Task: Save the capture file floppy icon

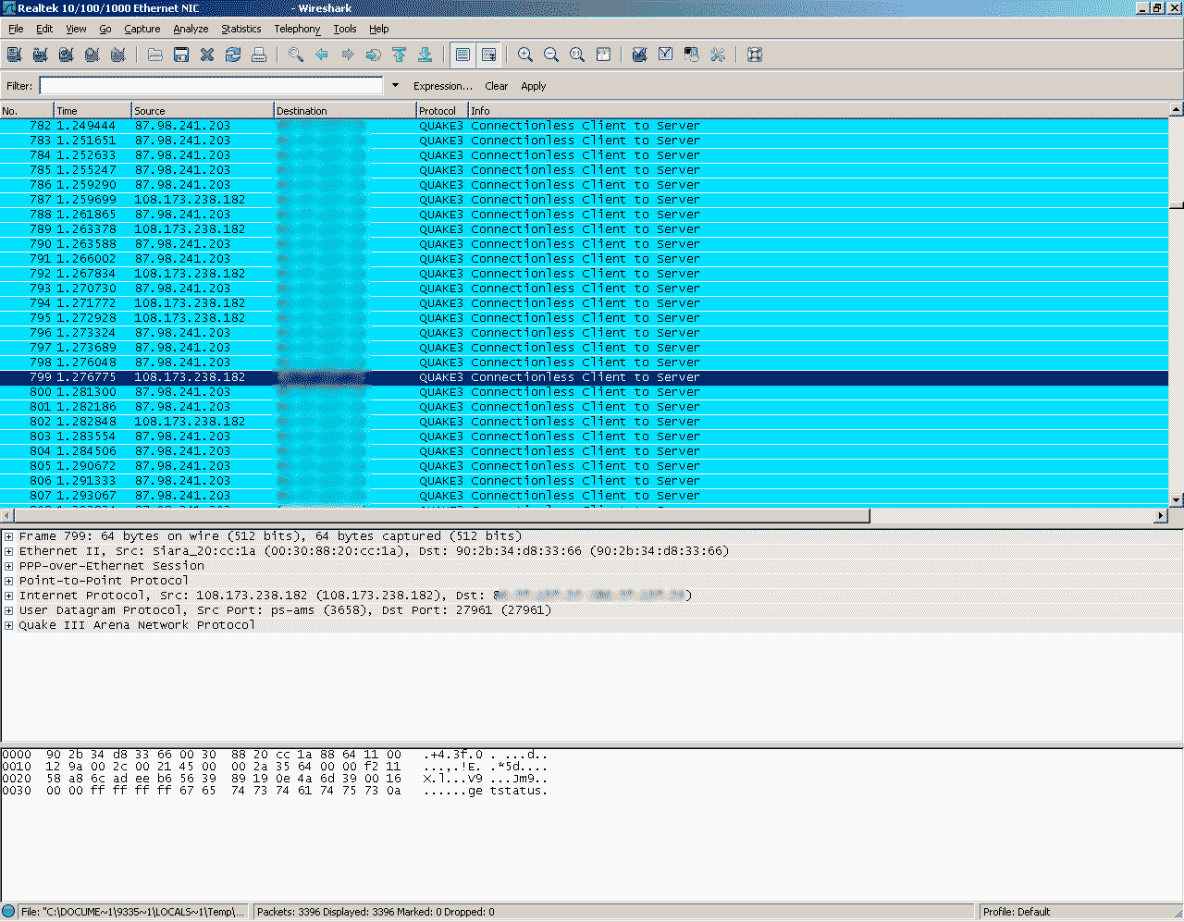Action: click(181, 55)
